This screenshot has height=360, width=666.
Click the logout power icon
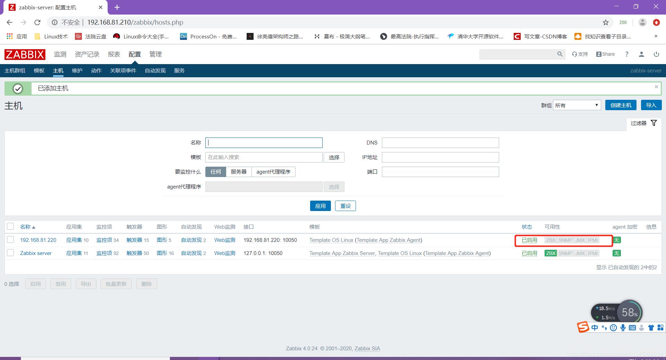click(656, 54)
